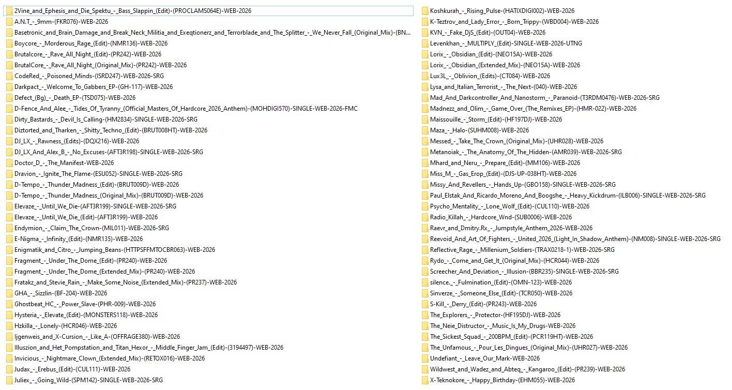
Task: Select Elevaze Until We Die SINGLE-WEB-2026-SRG name
Action: 96,206
